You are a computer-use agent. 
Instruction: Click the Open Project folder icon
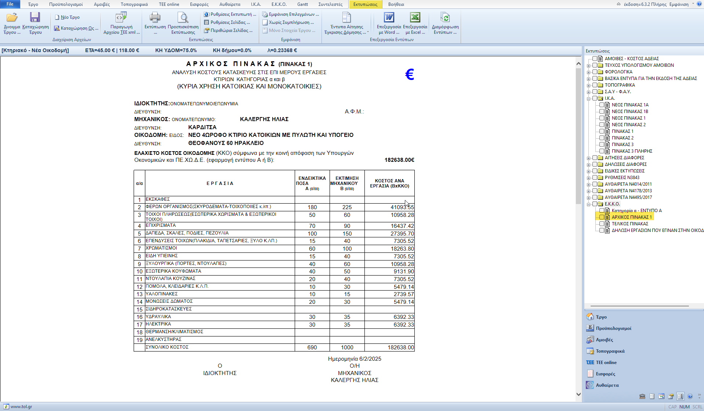[x=12, y=18]
